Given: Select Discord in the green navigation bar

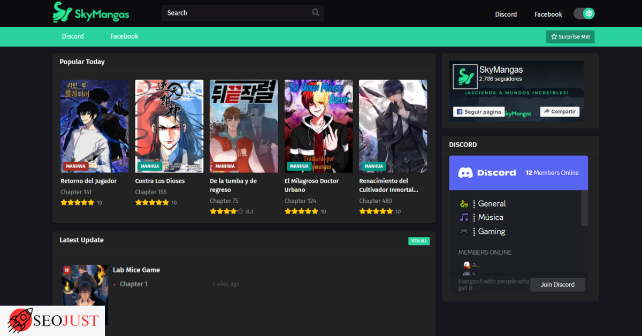Looking at the screenshot, I should 73,36.
